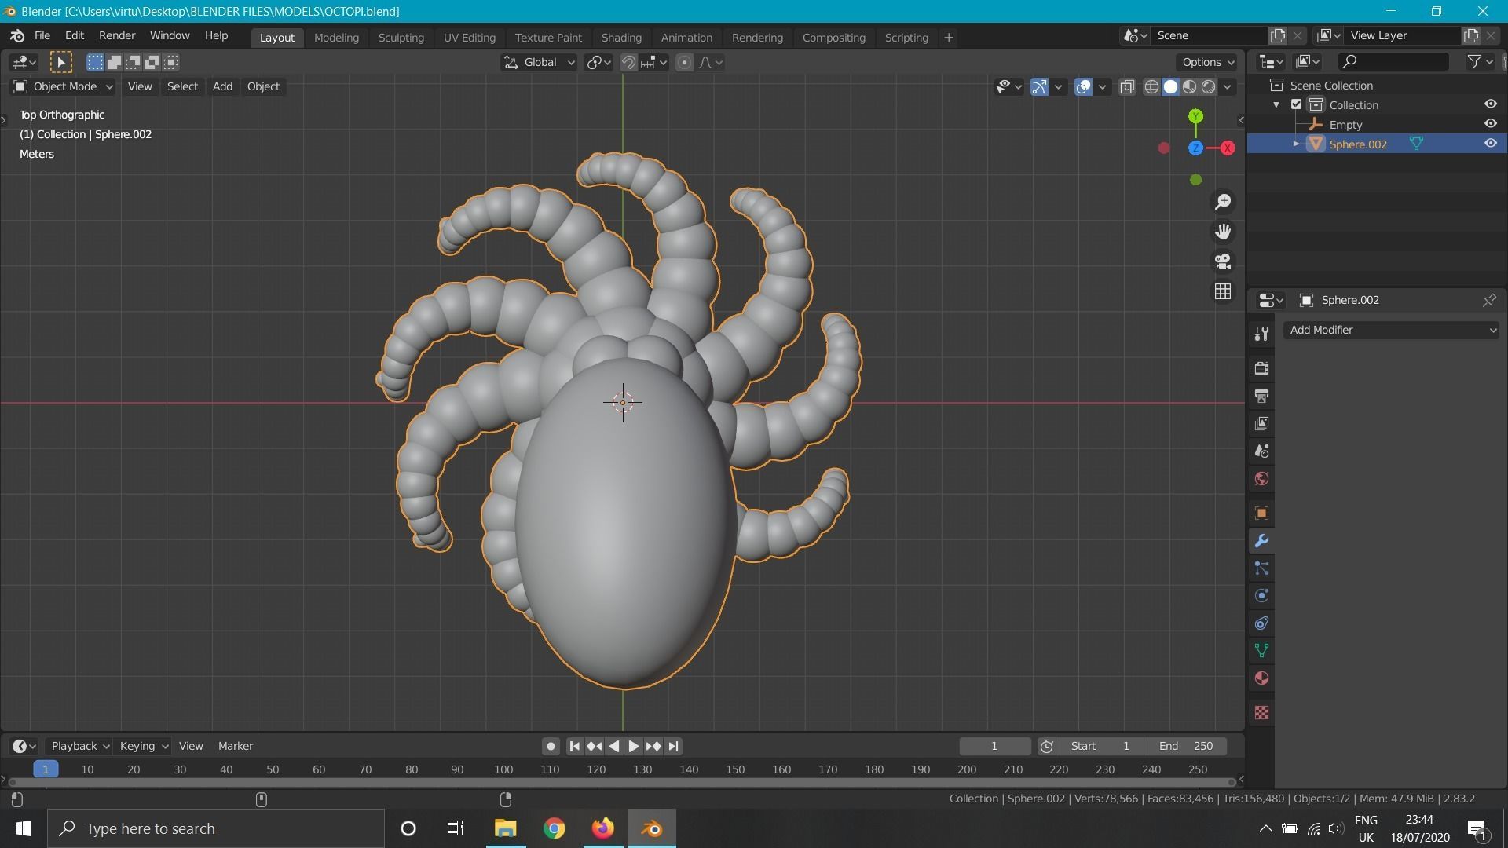Open Firefox from the Windows taskbar
This screenshot has width=1508, height=848.
coord(602,828)
